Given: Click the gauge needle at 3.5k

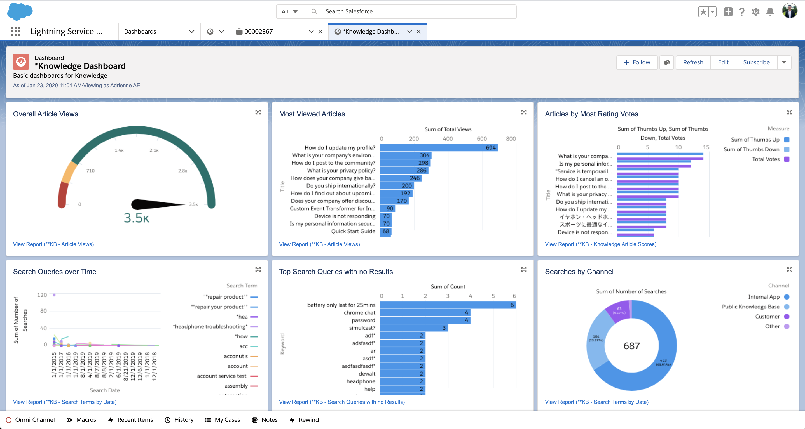Looking at the screenshot, I should pos(158,204).
